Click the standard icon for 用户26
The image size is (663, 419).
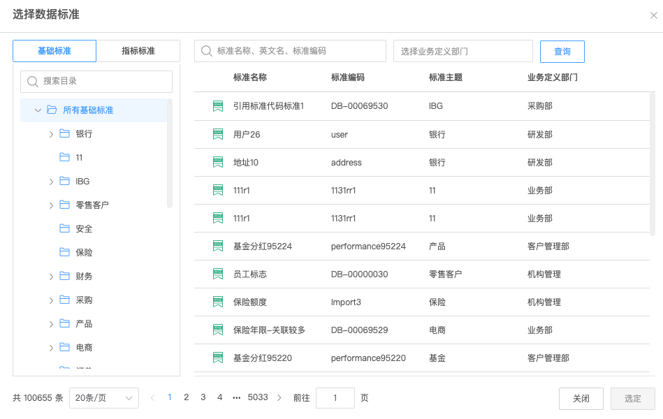(218, 135)
